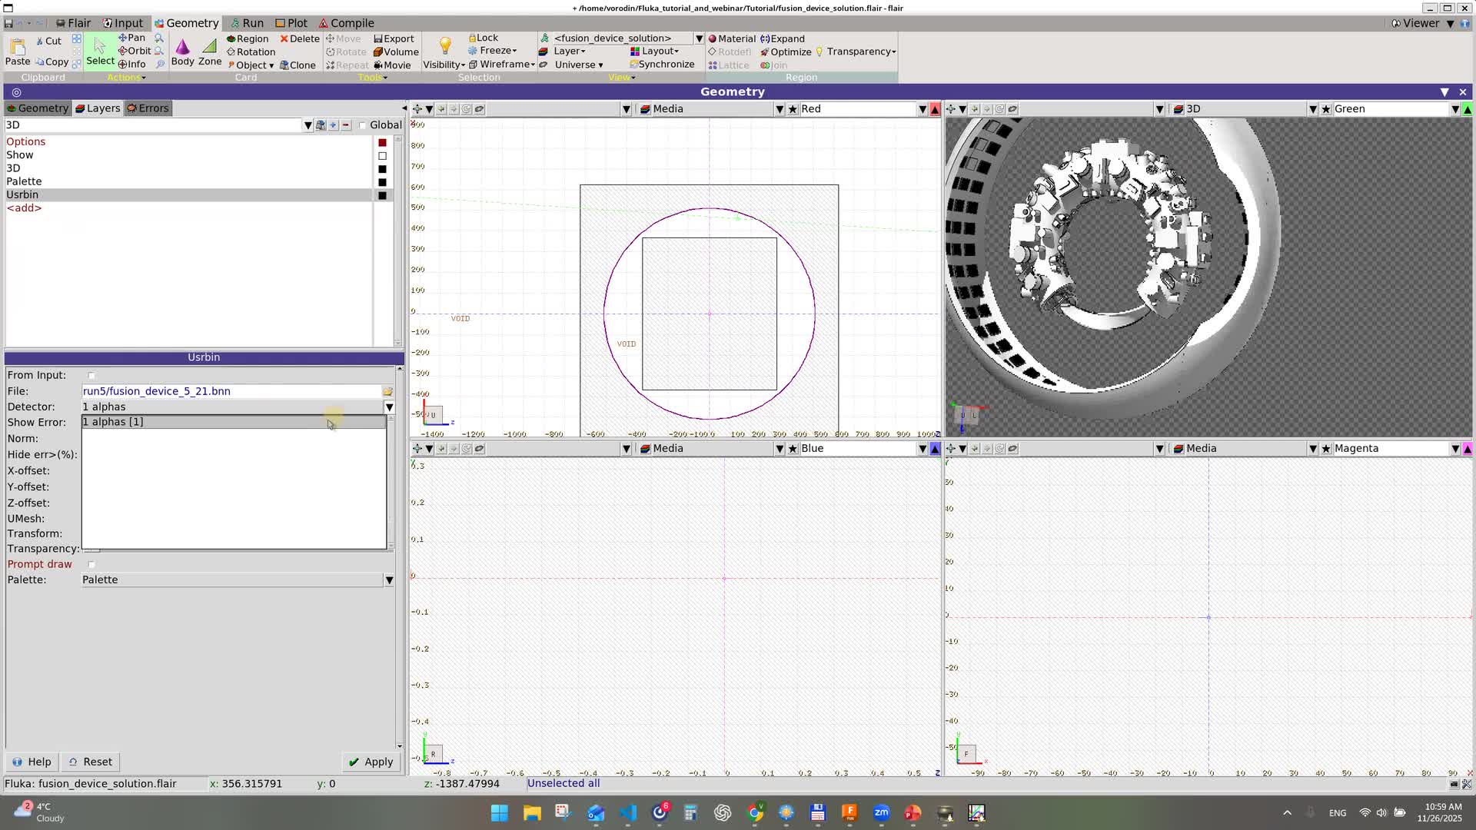1476x830 pixels.
Task: Open the fusion_device_solution run dropdown
Action: 699,38
